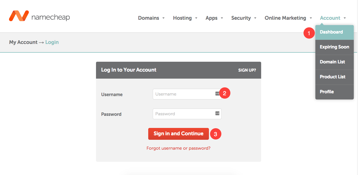Expand the Hosting dropdown menu

185,18
